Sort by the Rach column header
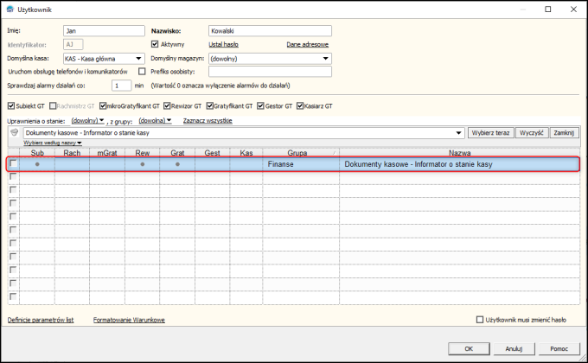Screen dimensions: 588x363 [x=72, y=153]
